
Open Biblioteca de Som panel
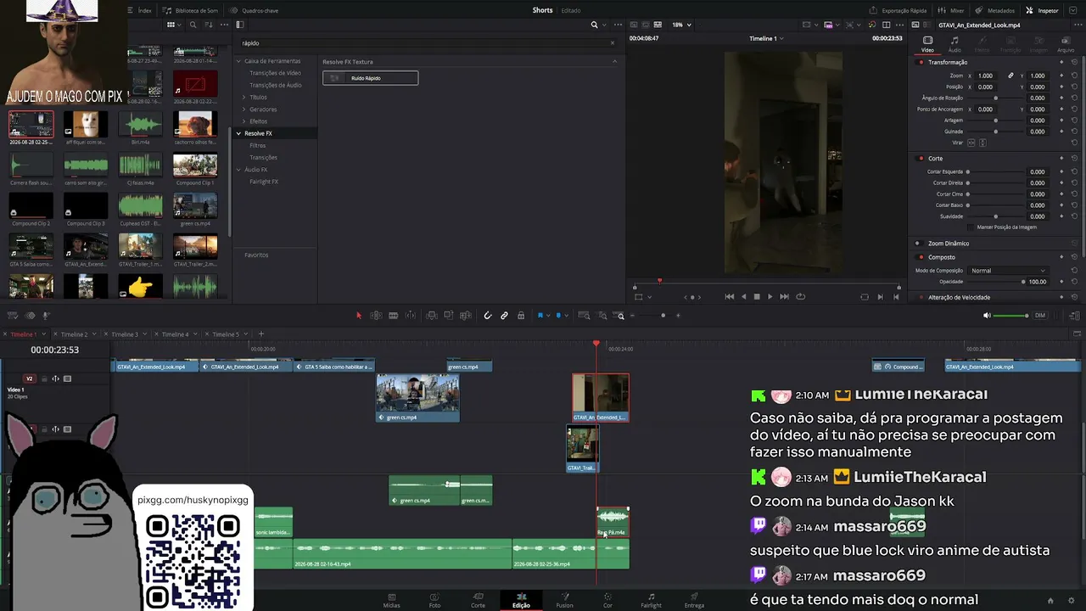(x=190, y=10)
